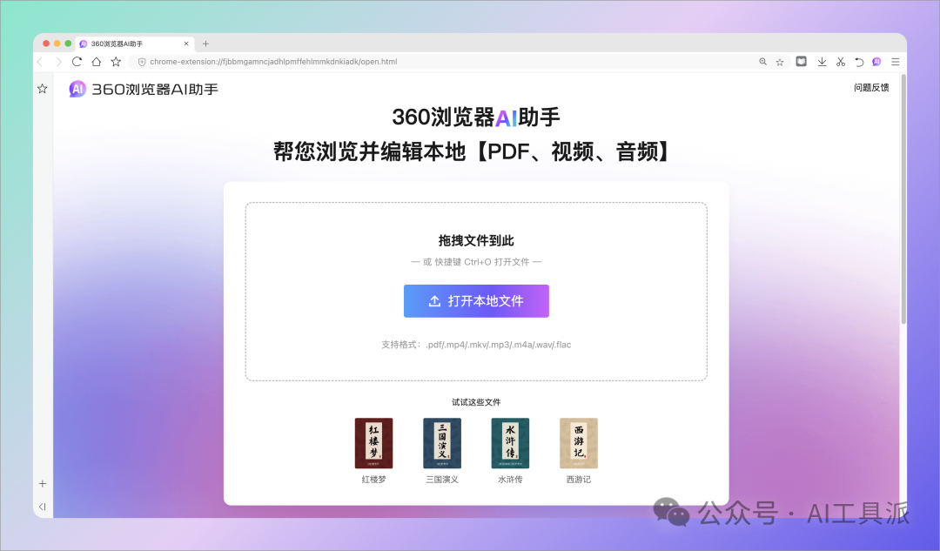Click the Ctrl+O shortcut hint text

(476, 262)
